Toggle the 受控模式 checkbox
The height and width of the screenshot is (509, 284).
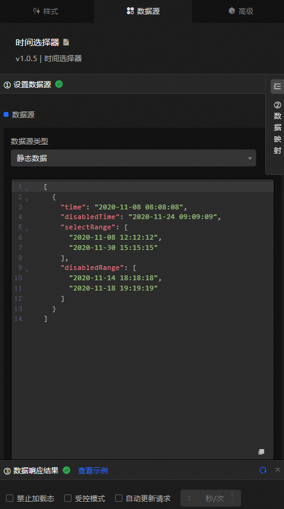[x=68, y=498]
